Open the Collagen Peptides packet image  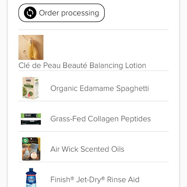tap(31, 119)
